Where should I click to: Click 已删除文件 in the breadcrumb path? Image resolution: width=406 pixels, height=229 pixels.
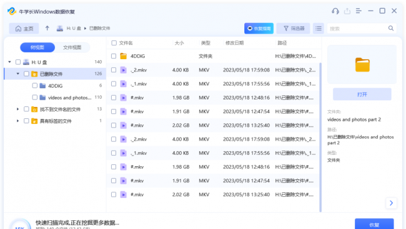(100, 29)
